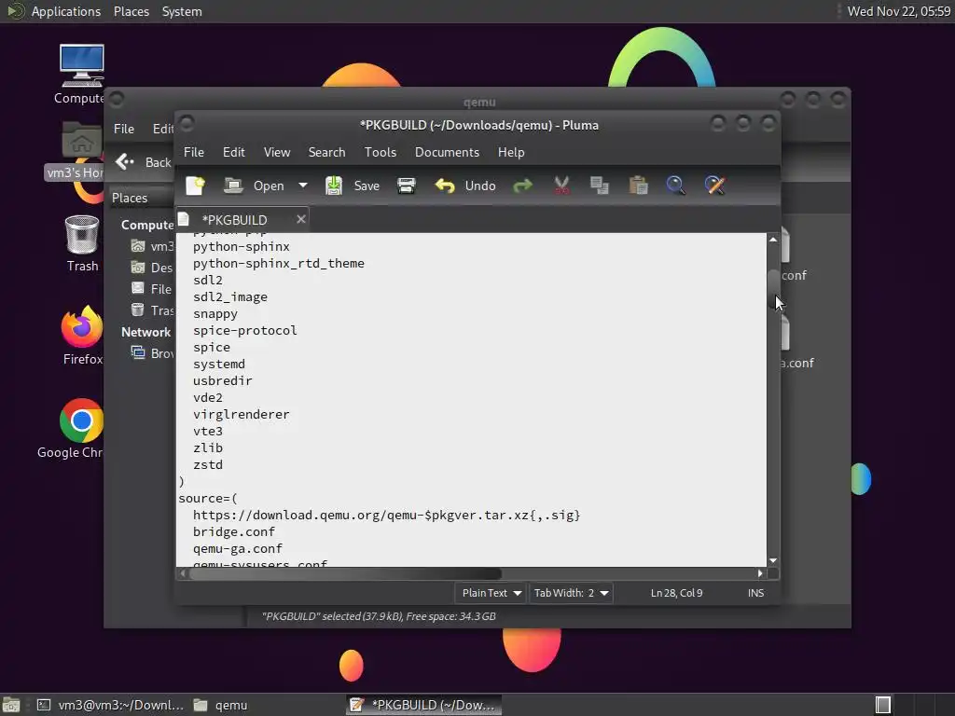Screen dimensions: 955x716
Task: Click the horizontal scrollbar thumb
Action: pyautogui.click(x=345, y=573)
